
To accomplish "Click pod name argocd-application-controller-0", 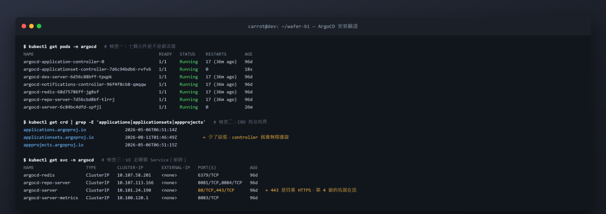I will (x=64, y=62).
